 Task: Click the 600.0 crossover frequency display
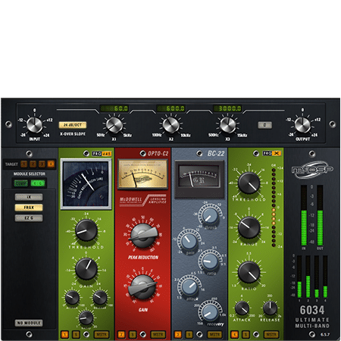(x=171, y=108)
